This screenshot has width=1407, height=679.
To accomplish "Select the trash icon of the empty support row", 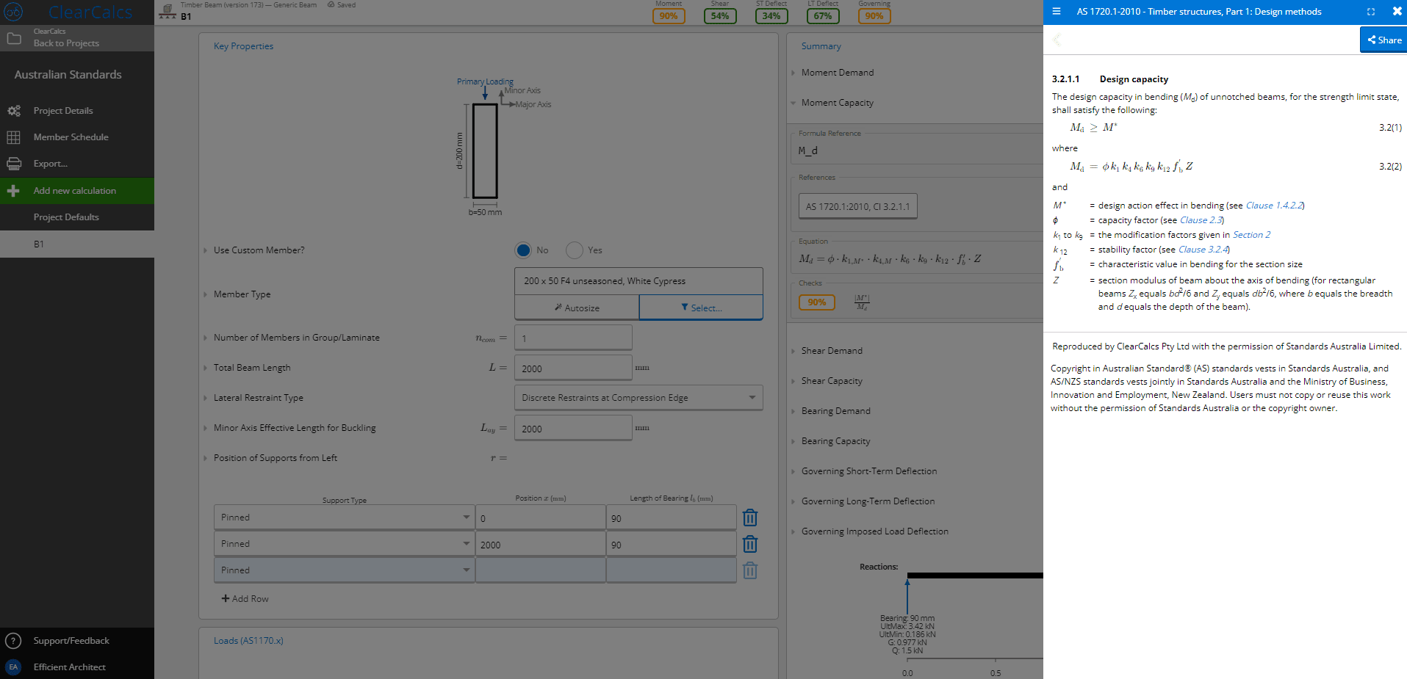I will [x=750, y=570].
